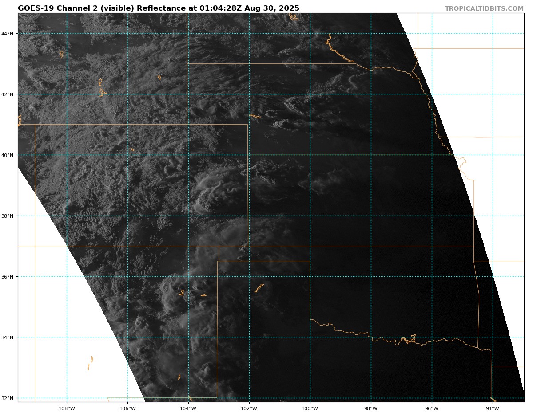Click the 34°N latitude label

[x=8, y=337]
